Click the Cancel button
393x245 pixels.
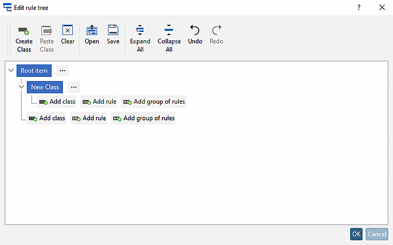tap(377, 234)
